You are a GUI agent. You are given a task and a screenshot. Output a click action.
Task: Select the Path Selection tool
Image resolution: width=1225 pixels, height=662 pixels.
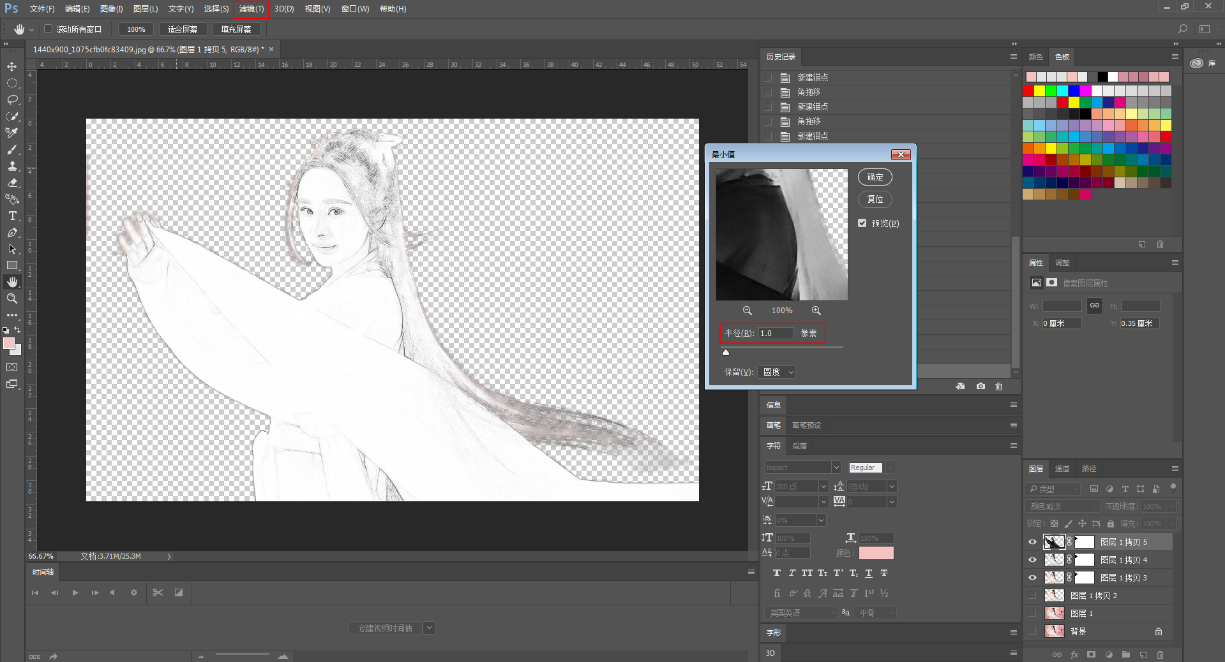coord(12,249)
